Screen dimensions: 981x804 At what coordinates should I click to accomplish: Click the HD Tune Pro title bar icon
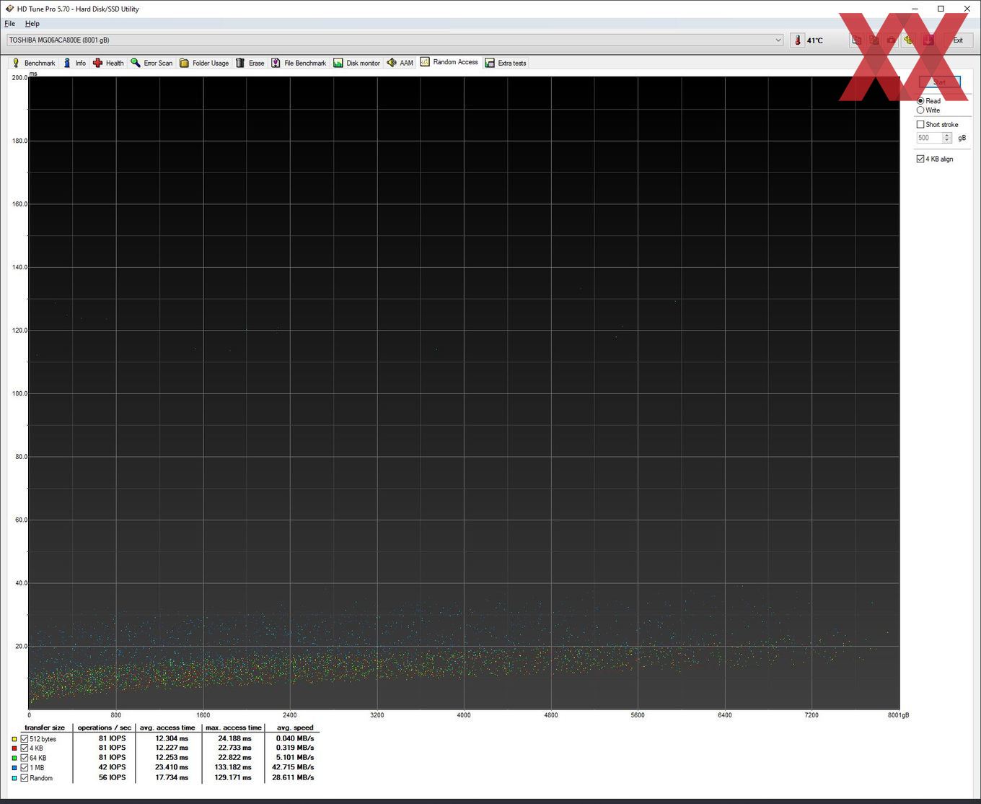tap(9, 9)
